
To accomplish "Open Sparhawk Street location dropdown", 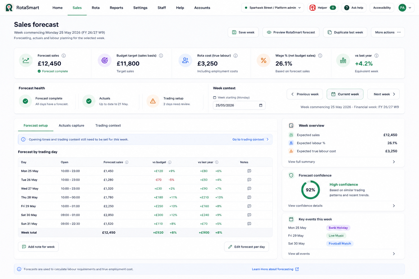I will coord(273,8).
